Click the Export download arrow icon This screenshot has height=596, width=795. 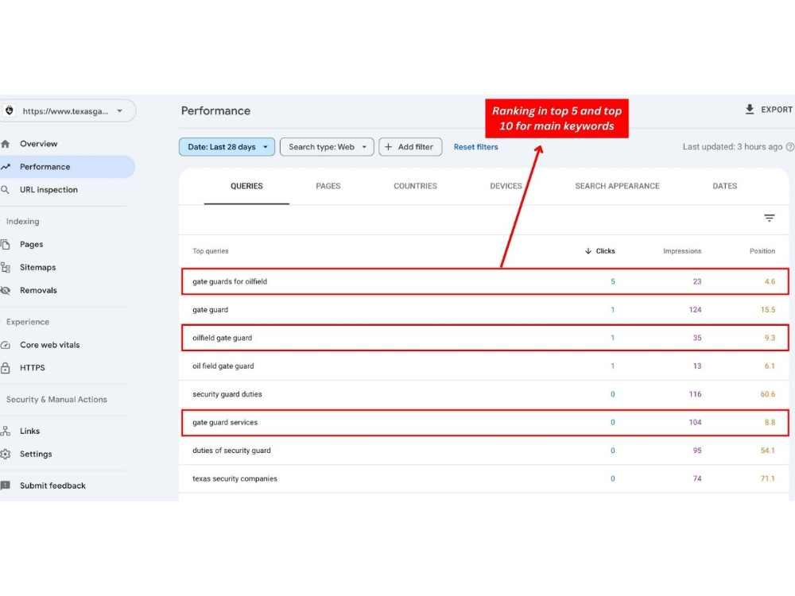[750, 110]
